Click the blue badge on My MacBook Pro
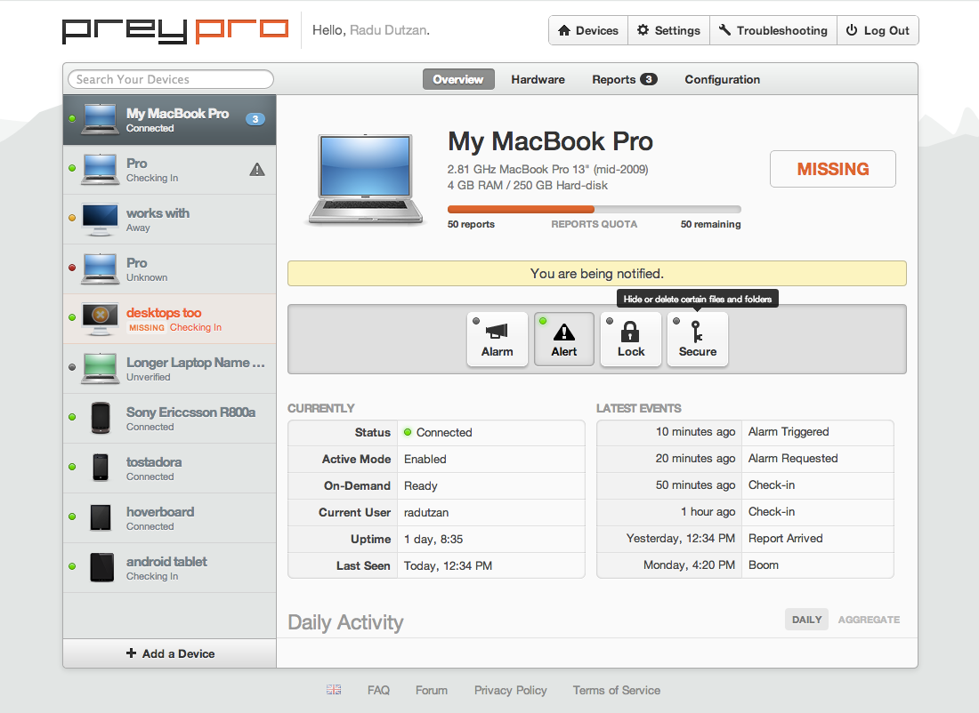This screenshot has width=979, height=713. coord(255,119)
